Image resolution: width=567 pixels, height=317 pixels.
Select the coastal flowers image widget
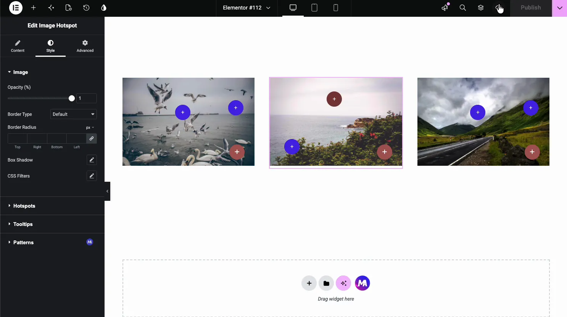(336, 122)
